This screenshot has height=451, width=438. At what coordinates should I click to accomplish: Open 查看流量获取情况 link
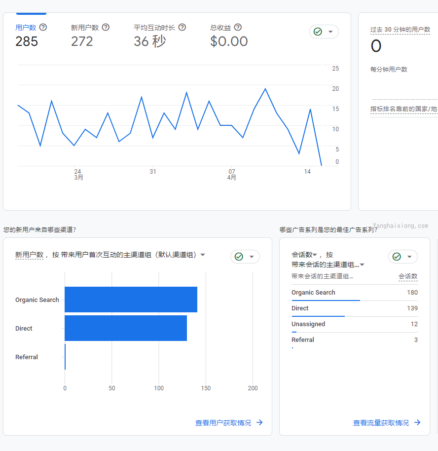click(381, 423)
